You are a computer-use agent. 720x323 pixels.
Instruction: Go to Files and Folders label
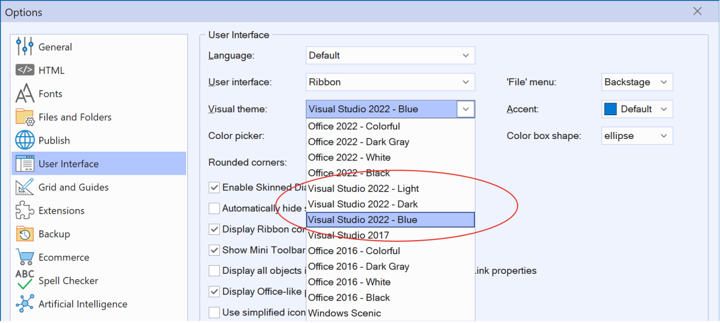coord(75,118)
